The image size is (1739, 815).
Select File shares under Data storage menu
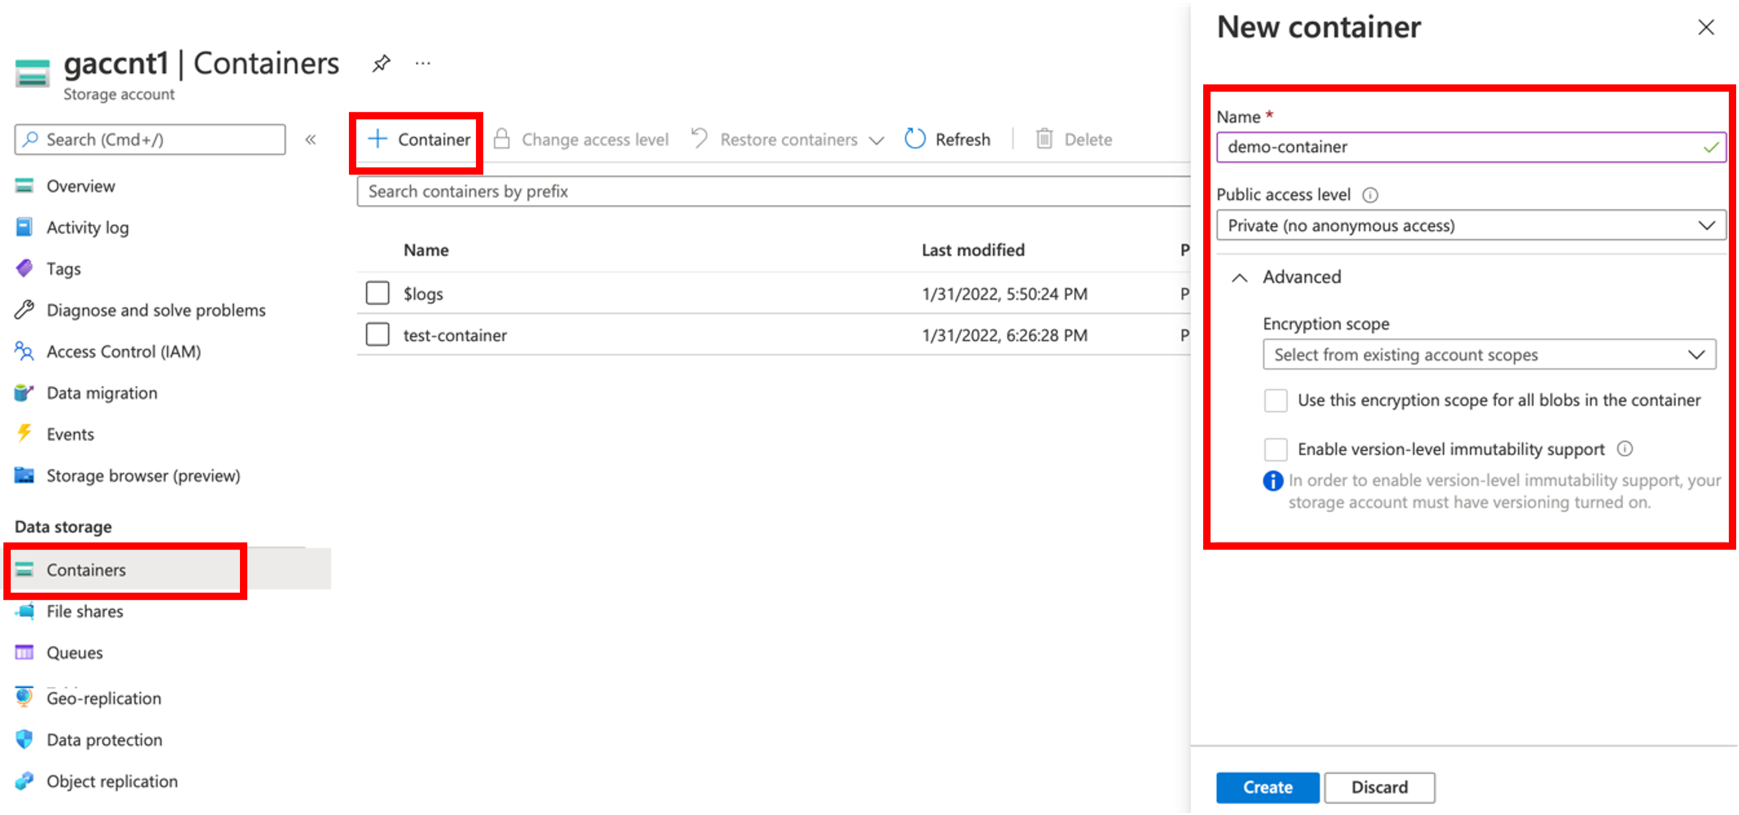tap(84, 611)
